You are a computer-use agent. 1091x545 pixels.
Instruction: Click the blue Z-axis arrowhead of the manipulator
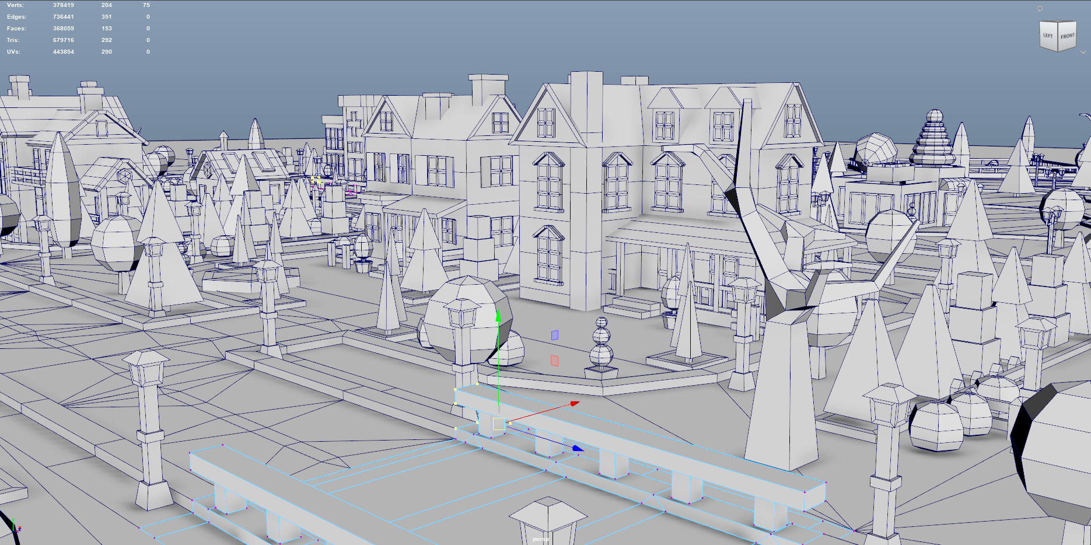click(577, 449)
